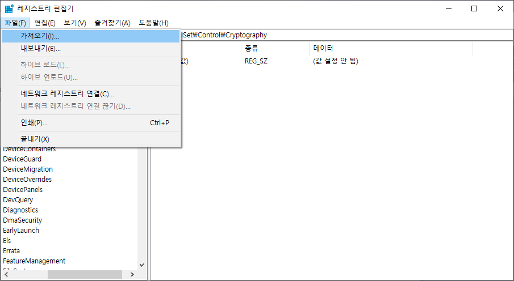Open the 도움말(H) menu
The width and height of the screenshot is (514, 281).
coord(153,23)
